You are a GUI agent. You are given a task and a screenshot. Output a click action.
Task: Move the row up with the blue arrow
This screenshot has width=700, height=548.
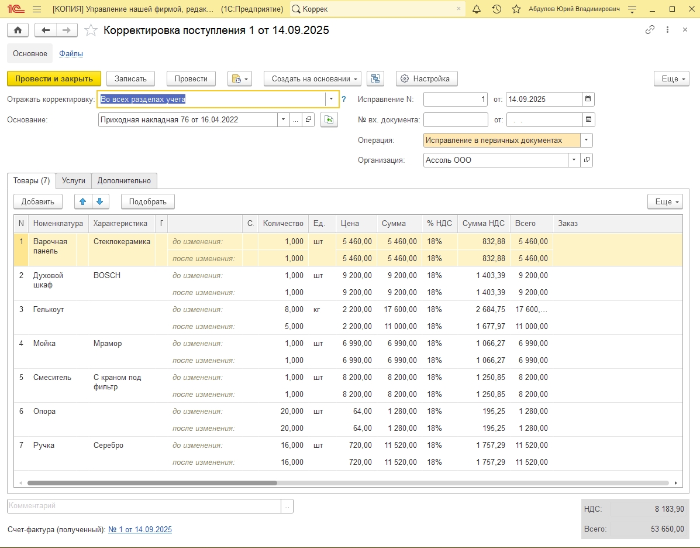[x=83, y=201]
